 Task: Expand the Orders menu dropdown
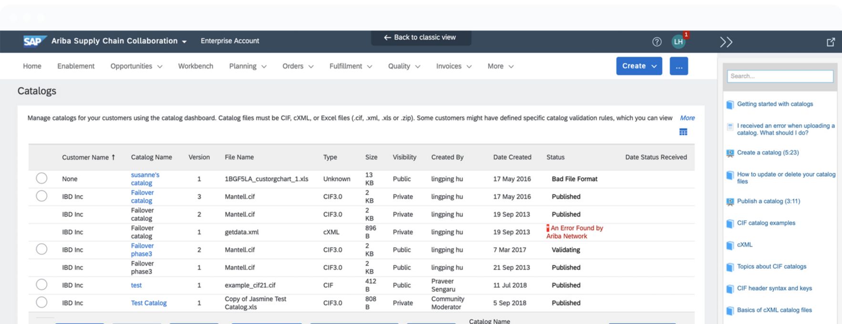298,66
